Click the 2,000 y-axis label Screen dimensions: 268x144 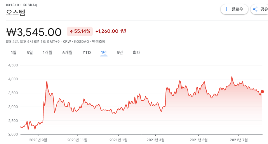(13, 134)
